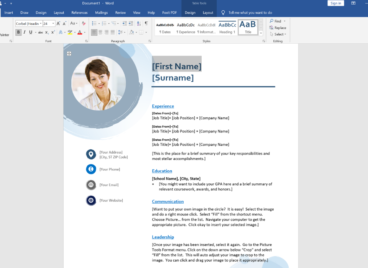
Task: Open the Change Case dropdown
Action: click(74, 23)
